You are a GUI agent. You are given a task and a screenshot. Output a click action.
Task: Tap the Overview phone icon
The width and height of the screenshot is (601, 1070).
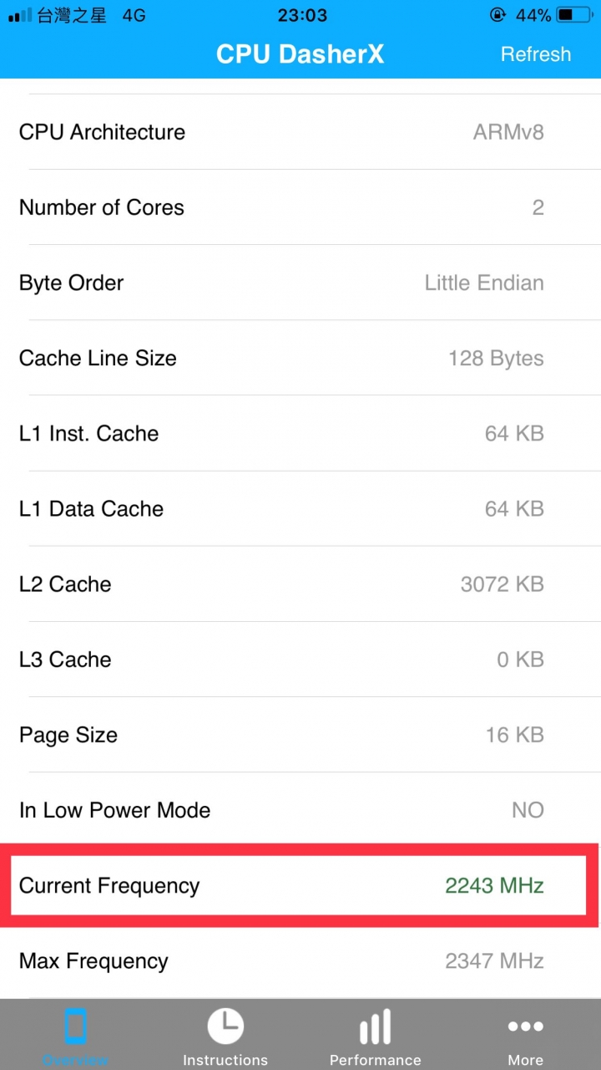[x=75, y=1027]
